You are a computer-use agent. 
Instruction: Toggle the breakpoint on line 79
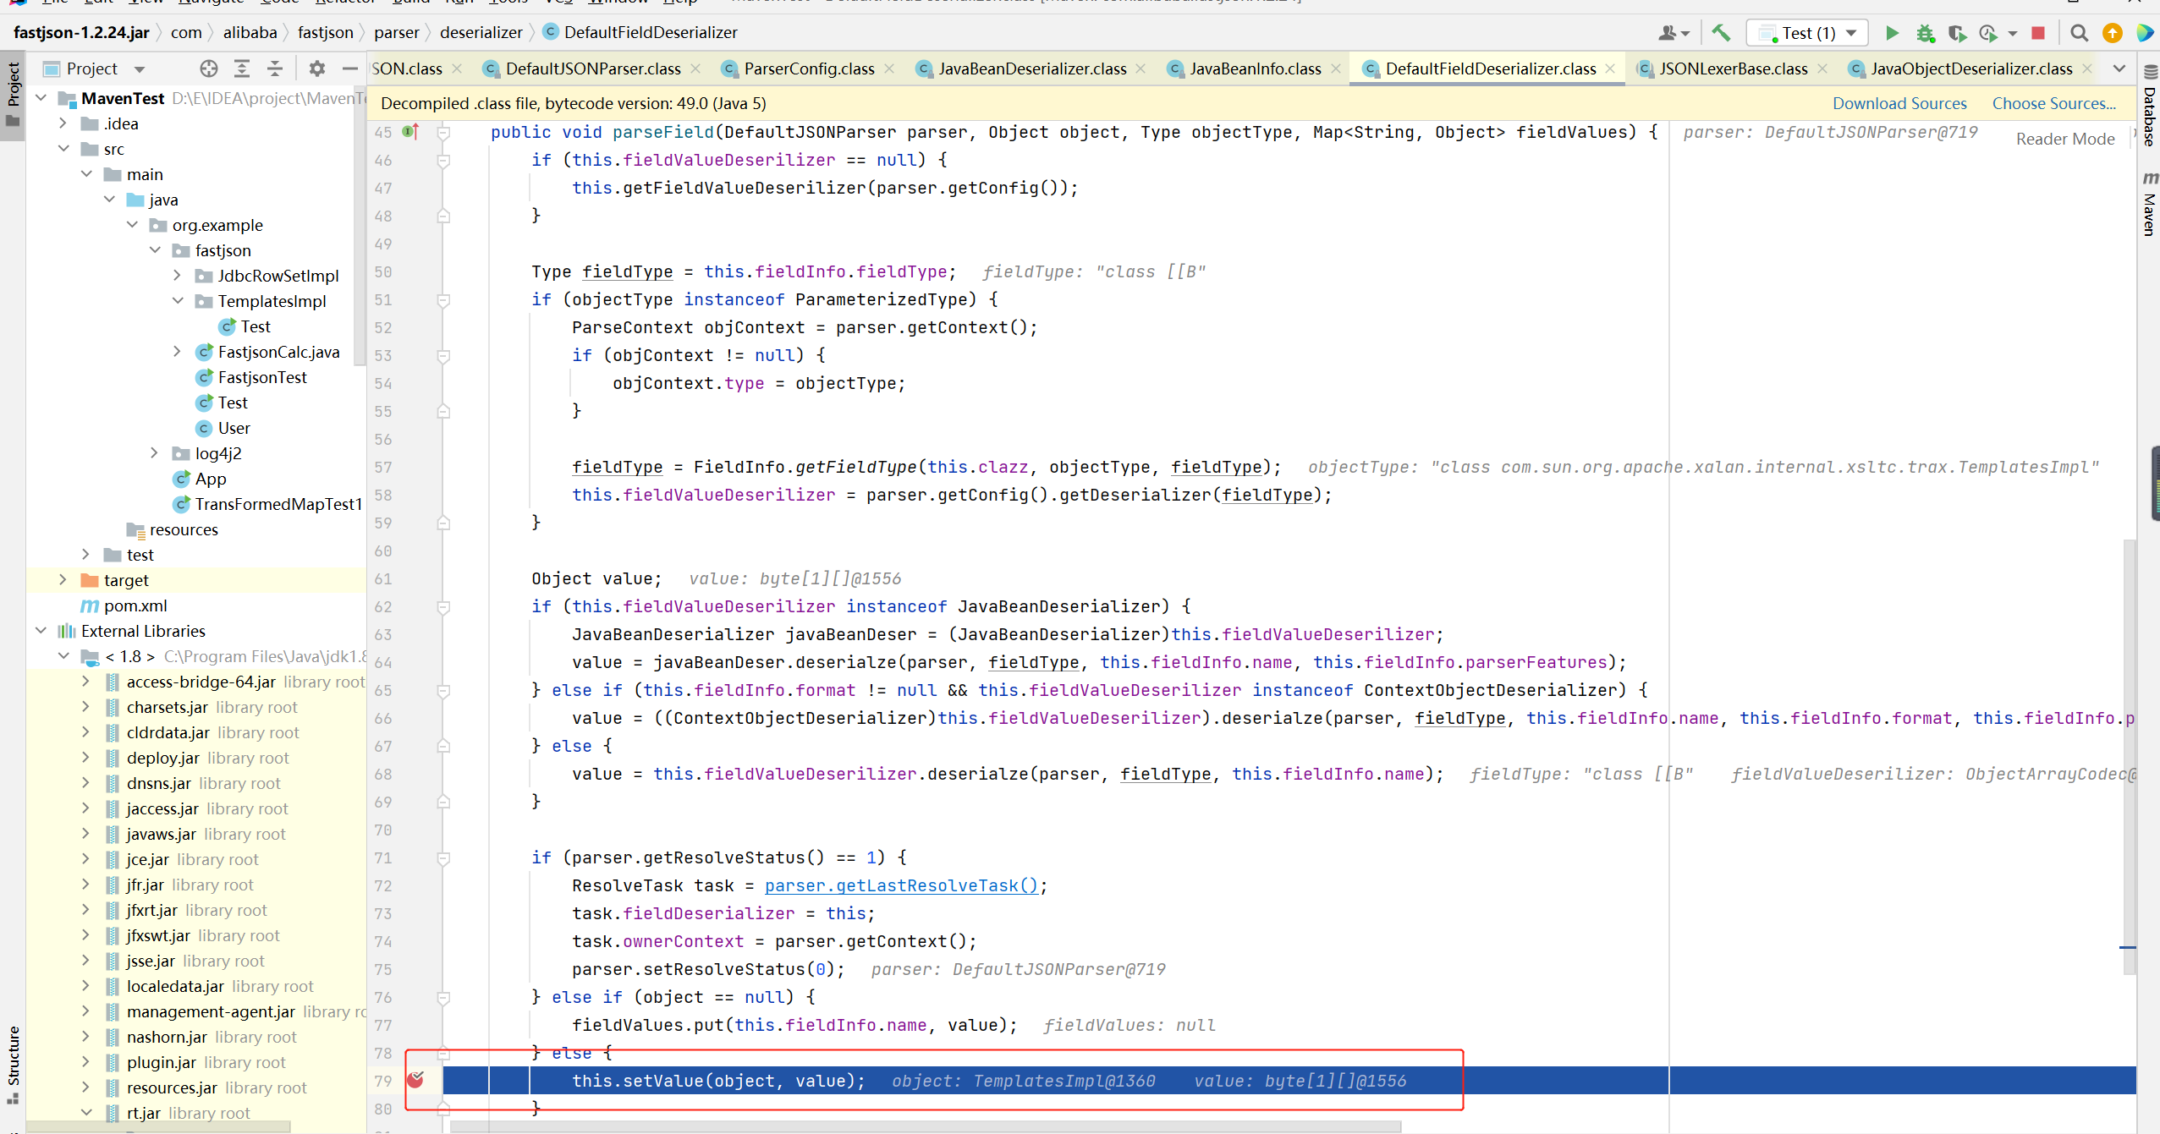pos(415,1080)
